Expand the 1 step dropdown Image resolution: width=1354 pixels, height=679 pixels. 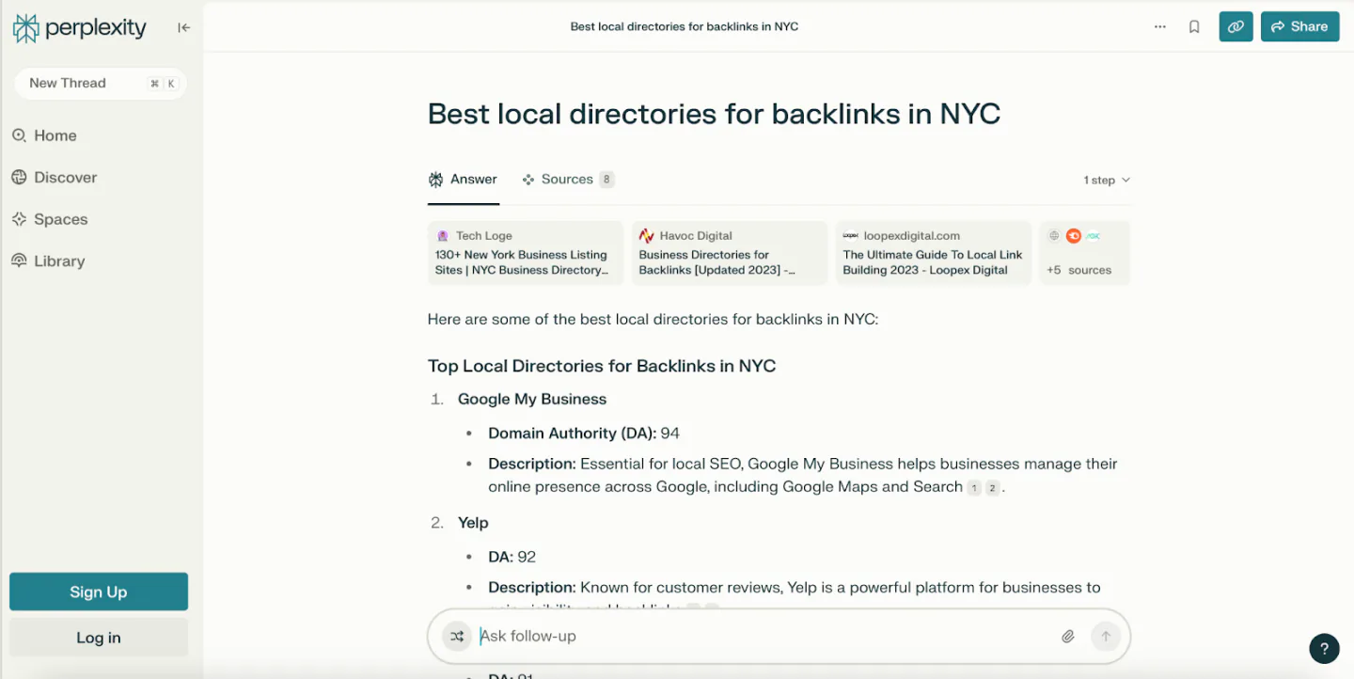(x=1106, y=180)
